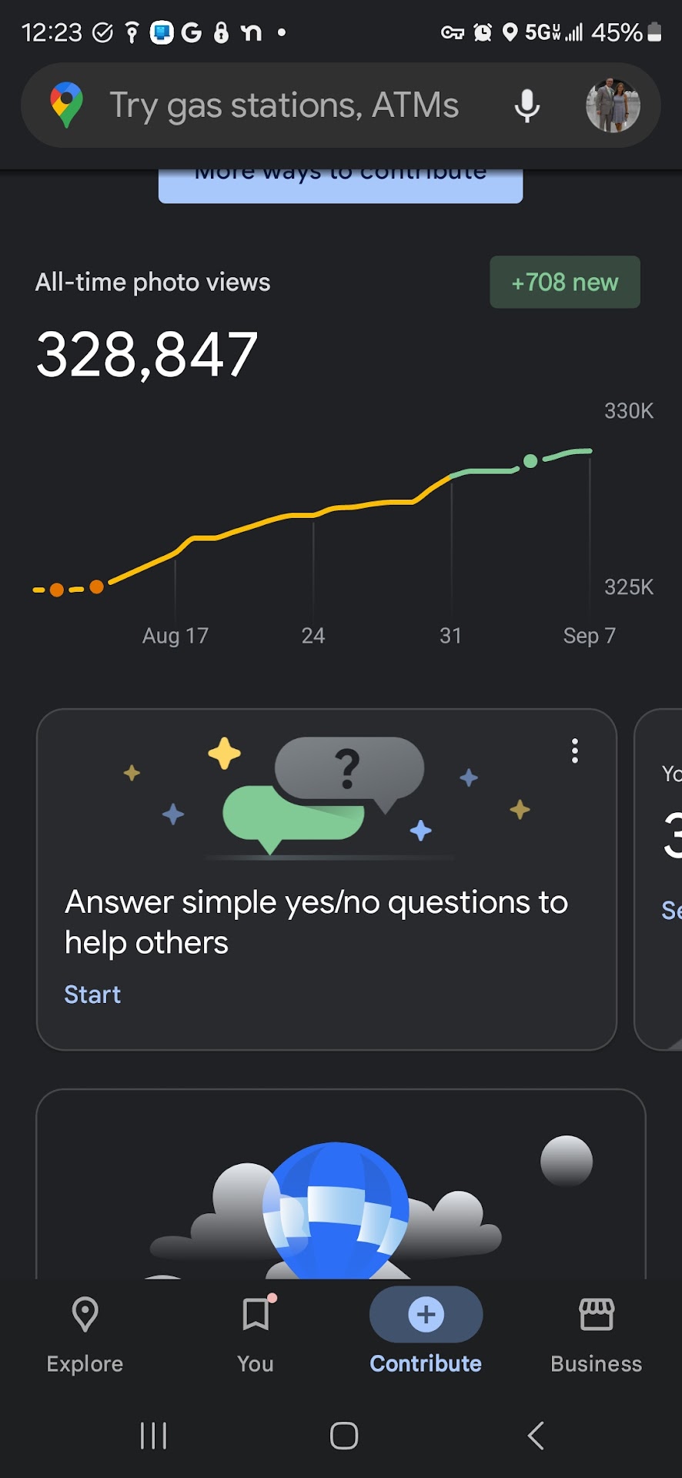Tap the Google Maps logo icon
682x1478 pixels.
[x=66, y=105]
